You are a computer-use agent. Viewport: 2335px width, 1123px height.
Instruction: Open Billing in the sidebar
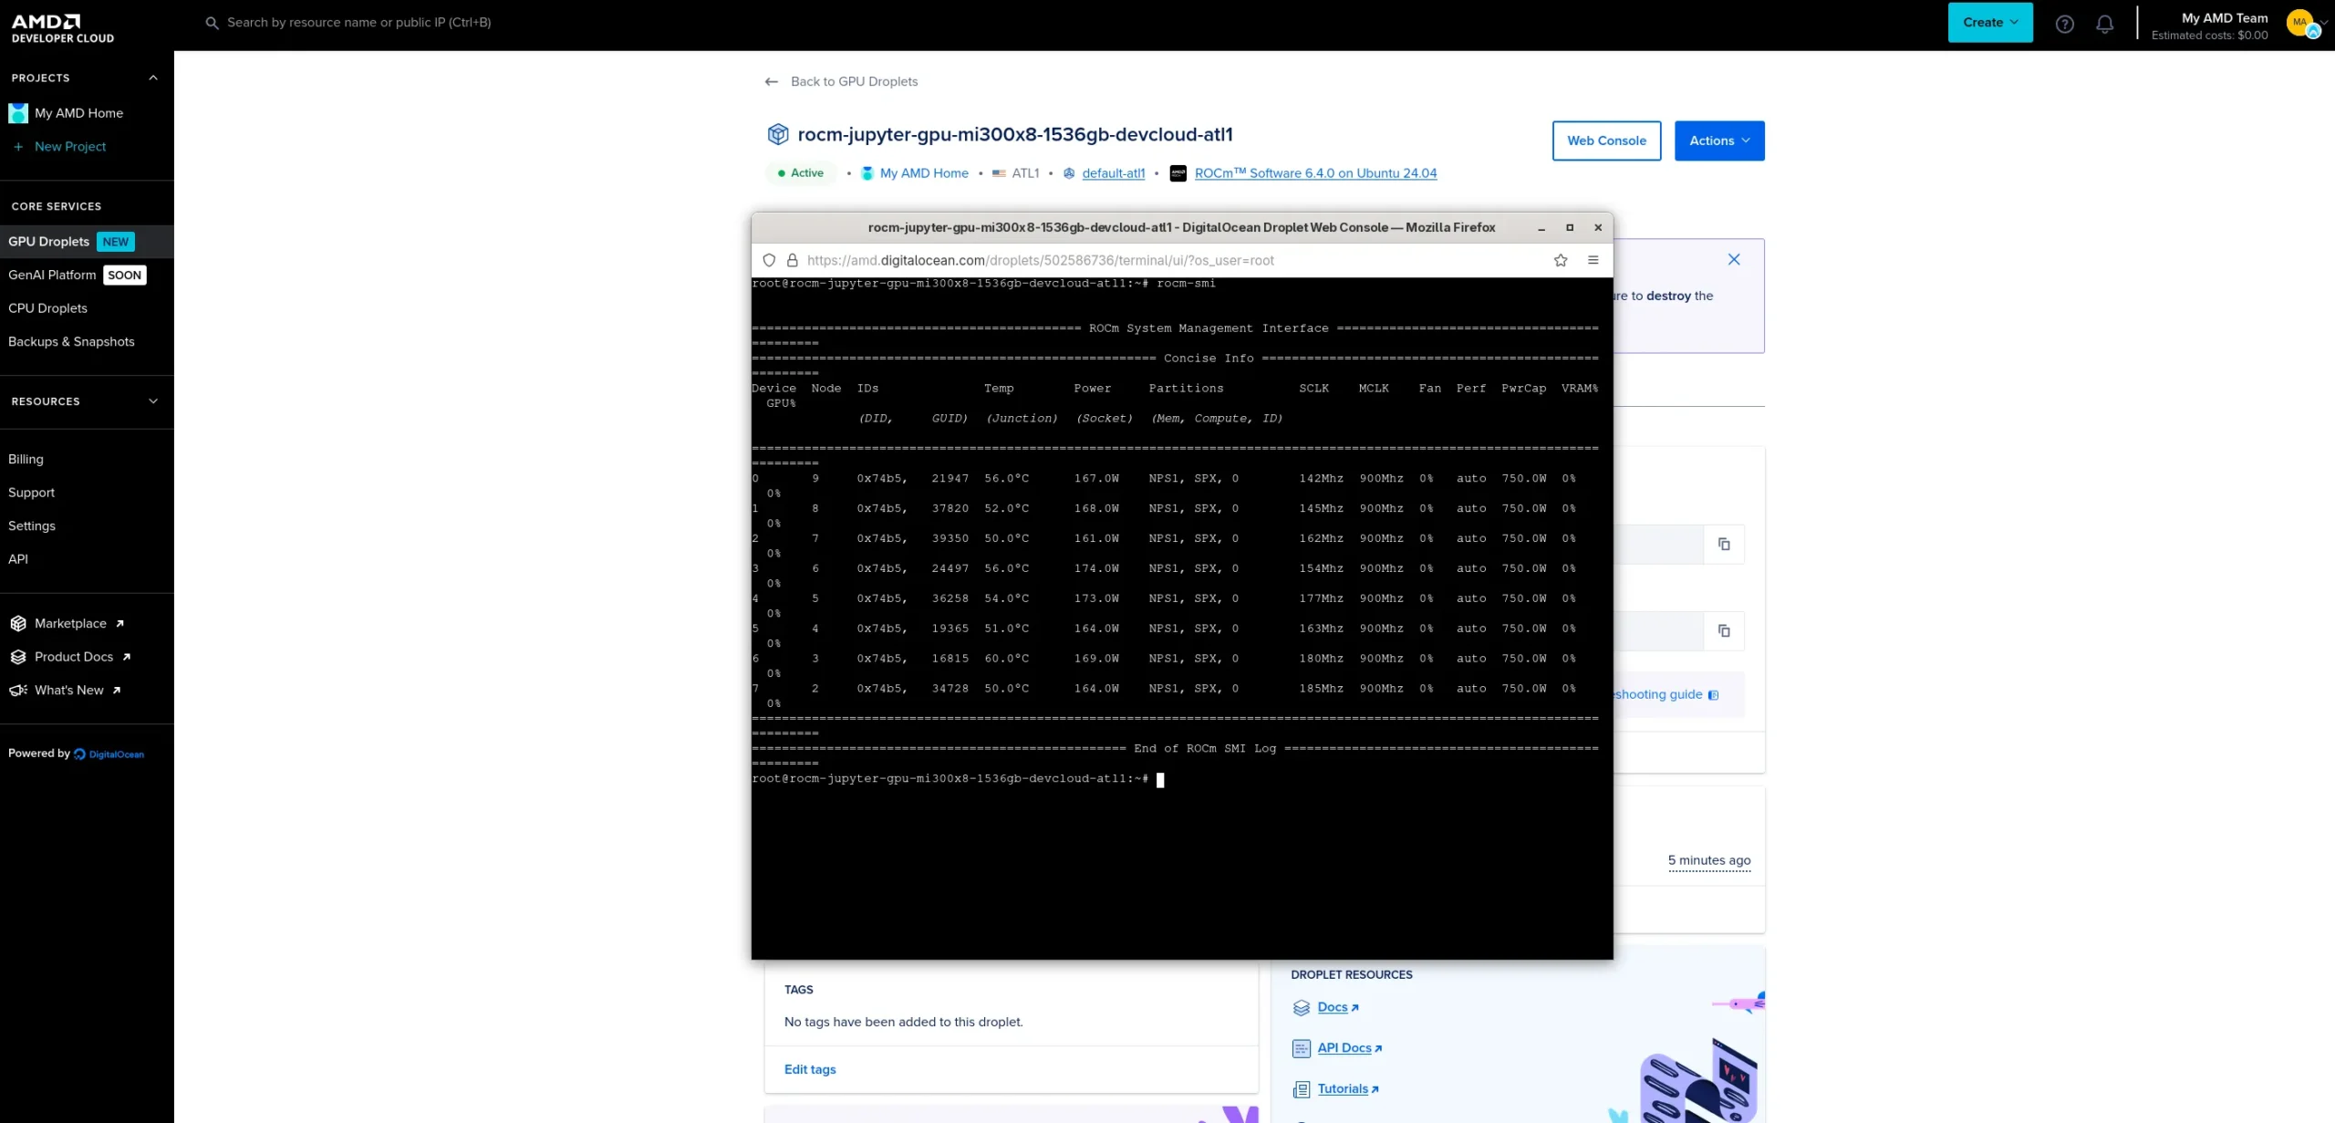pos(26,460)
